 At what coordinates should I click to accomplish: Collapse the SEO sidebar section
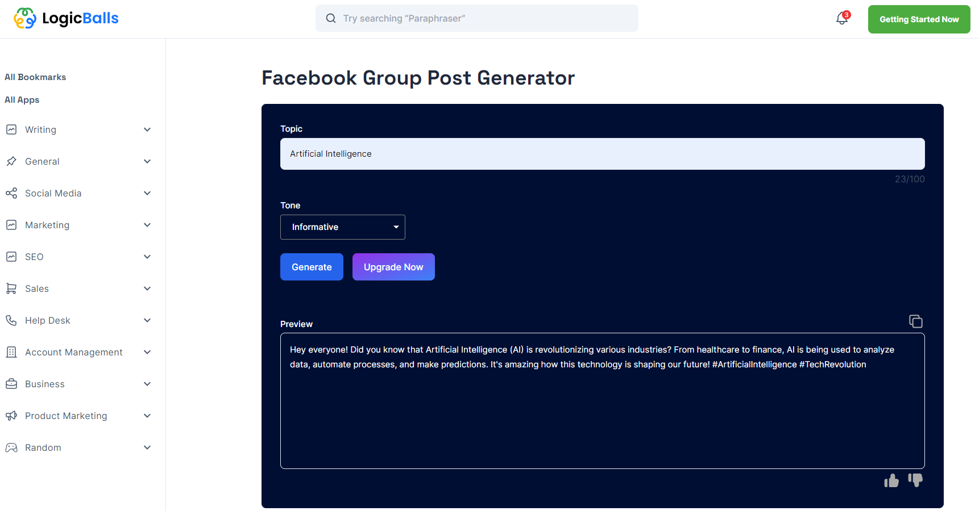[147, 257]
